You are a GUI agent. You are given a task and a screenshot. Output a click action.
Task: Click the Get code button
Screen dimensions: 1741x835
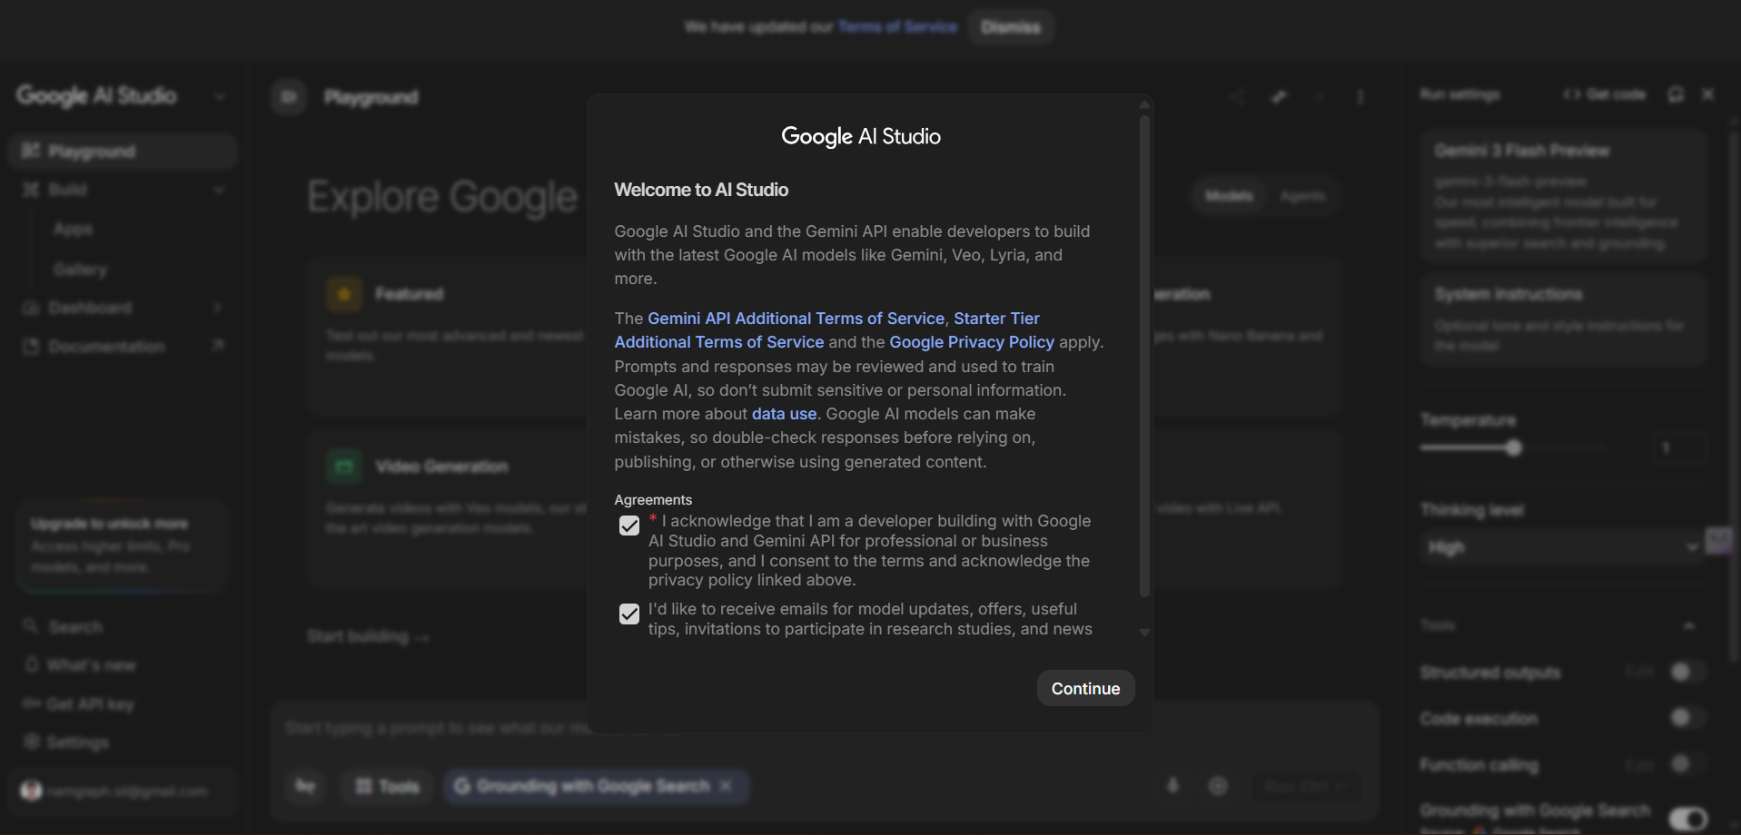1604,94
